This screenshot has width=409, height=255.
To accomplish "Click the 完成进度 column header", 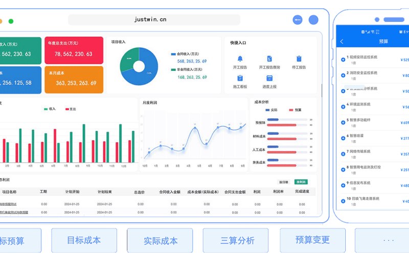I will (x=302, y=191).
